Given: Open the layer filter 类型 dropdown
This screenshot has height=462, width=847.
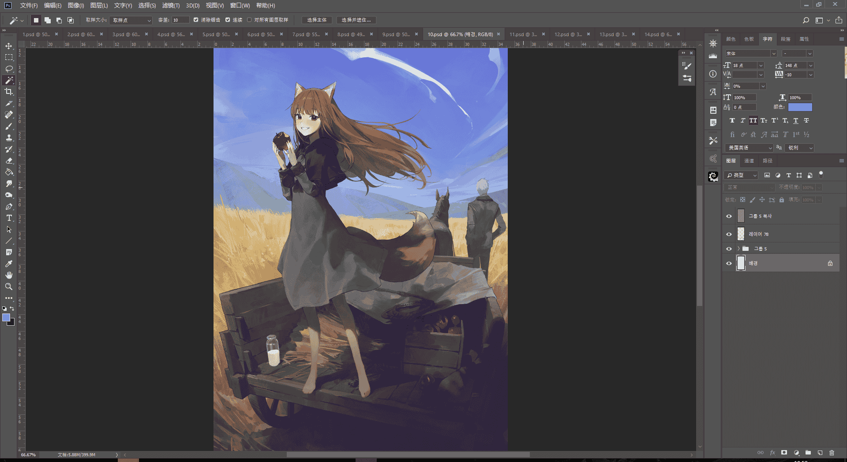Looking at the screenshot, I should (x=742, y=175).
